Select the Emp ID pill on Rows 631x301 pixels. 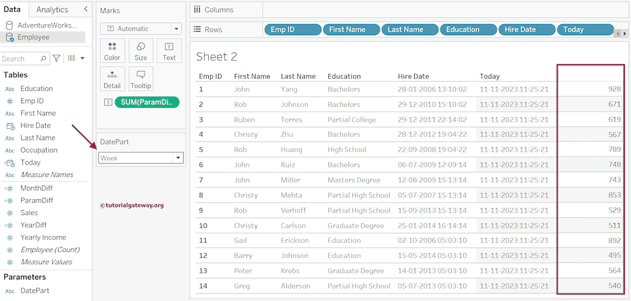pyautogui.click(x=293, y=30)
